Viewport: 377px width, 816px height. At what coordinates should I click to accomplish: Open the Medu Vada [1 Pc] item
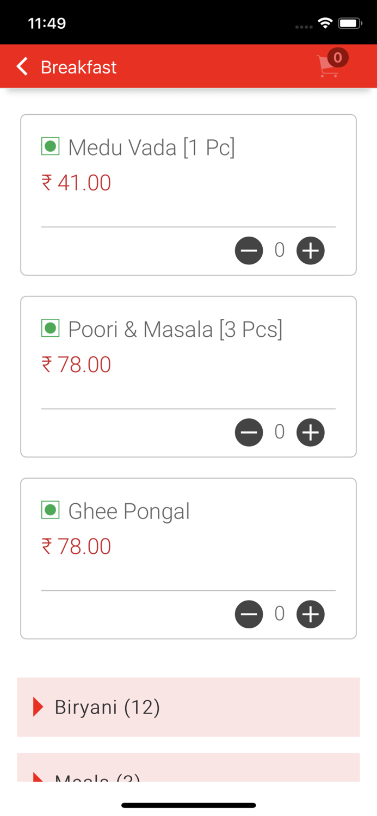click(151, 147)
